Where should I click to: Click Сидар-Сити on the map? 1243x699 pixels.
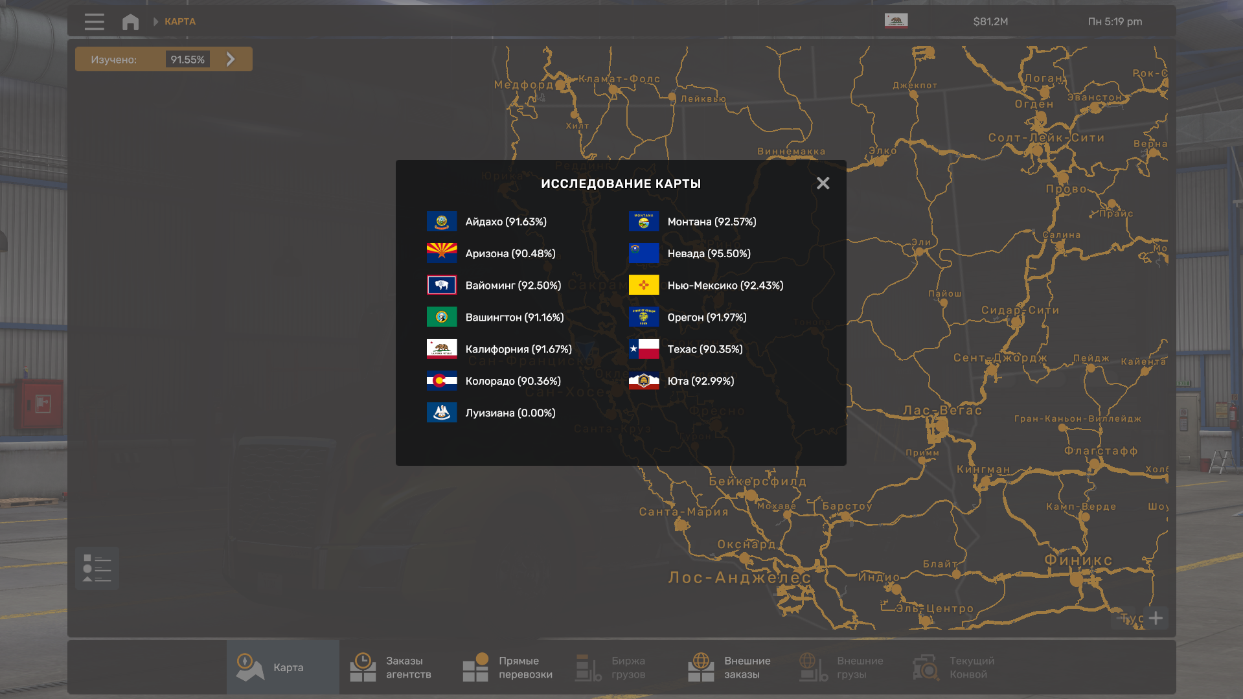click(1020, 310)
